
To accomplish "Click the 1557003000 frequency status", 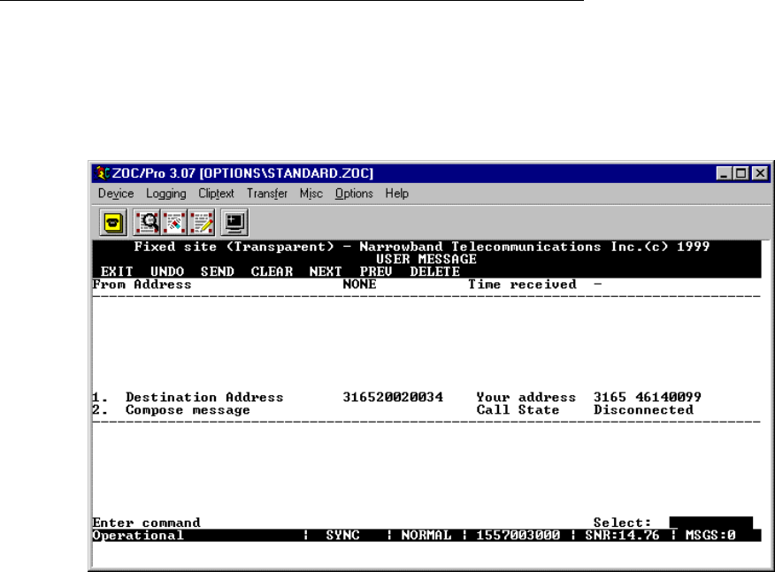I will 518,536.
